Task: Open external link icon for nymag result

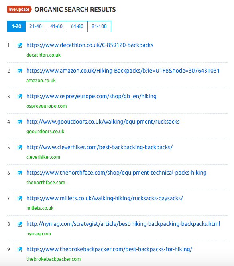Action: (x=20, y=224)
